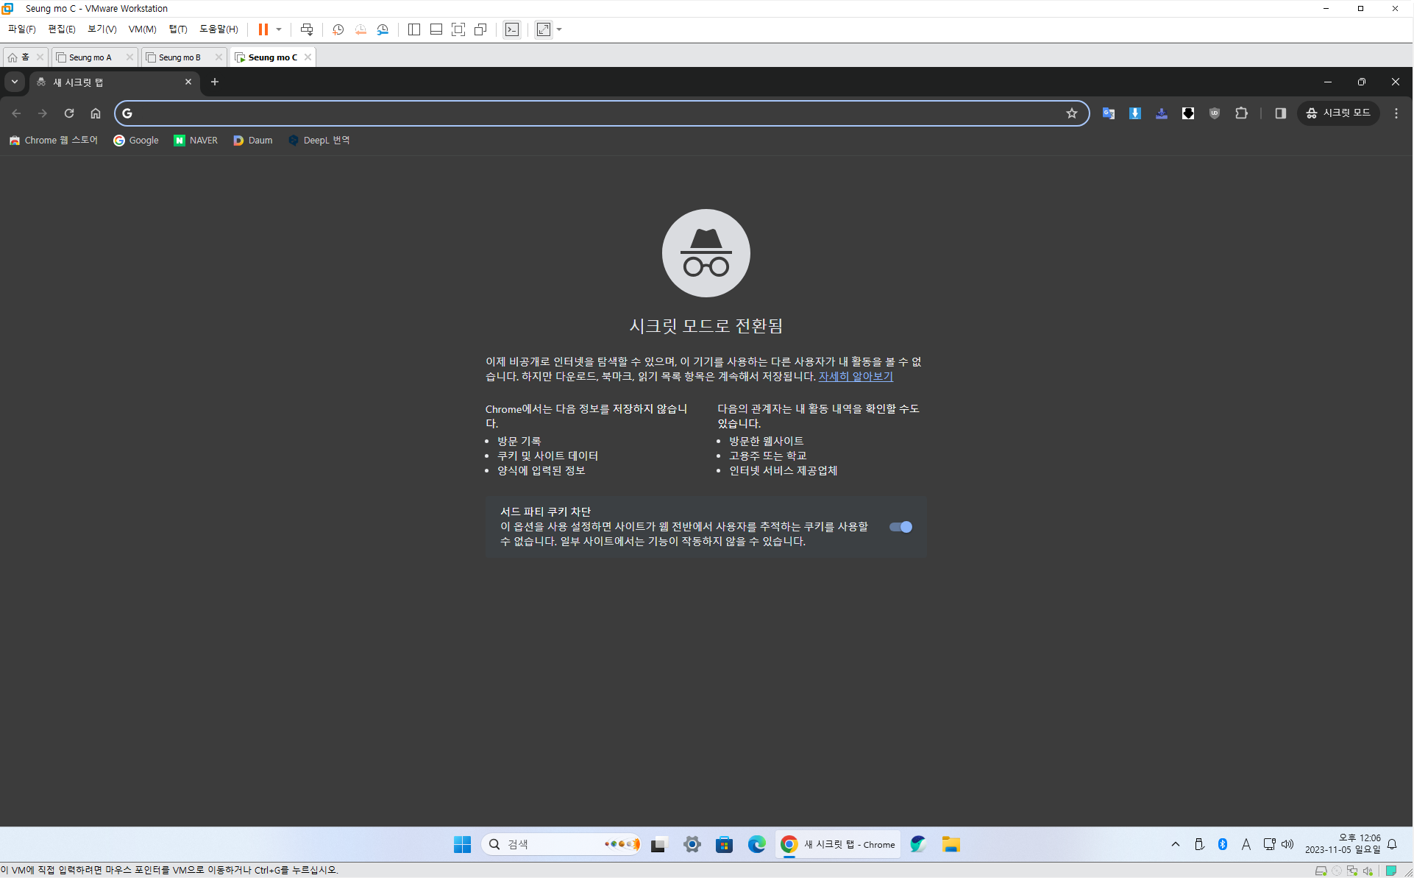Switch to Seung mo B tab

[x=180, y=57]
